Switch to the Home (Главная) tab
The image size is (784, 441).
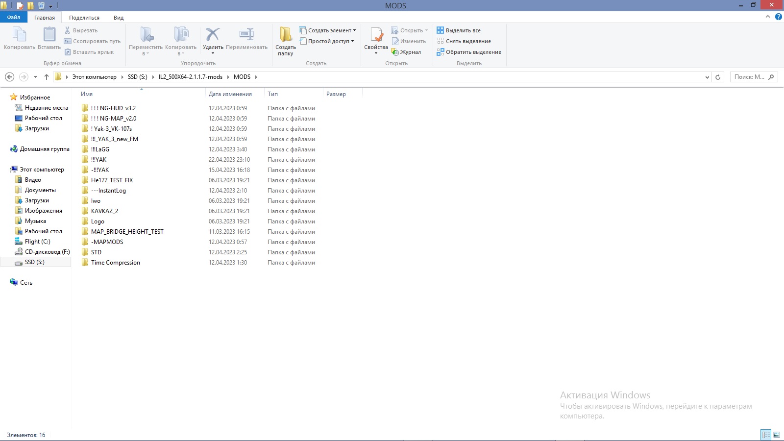click(x=45, y=18)
